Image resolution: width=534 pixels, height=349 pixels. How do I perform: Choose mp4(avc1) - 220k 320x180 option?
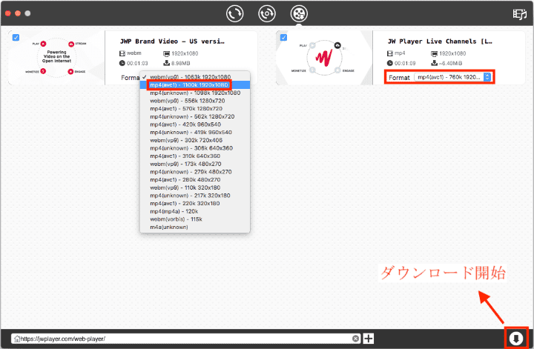click(195, 204)
